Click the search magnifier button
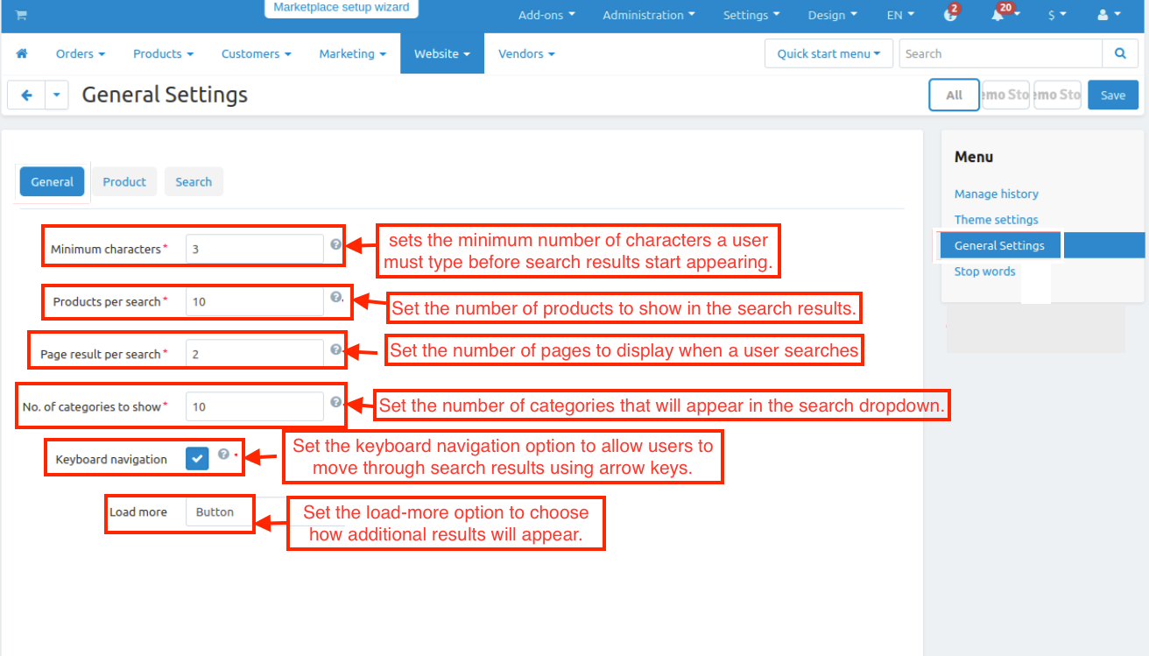Image resolution: width=1149 pixels, height=656 pixels. 1120,53
